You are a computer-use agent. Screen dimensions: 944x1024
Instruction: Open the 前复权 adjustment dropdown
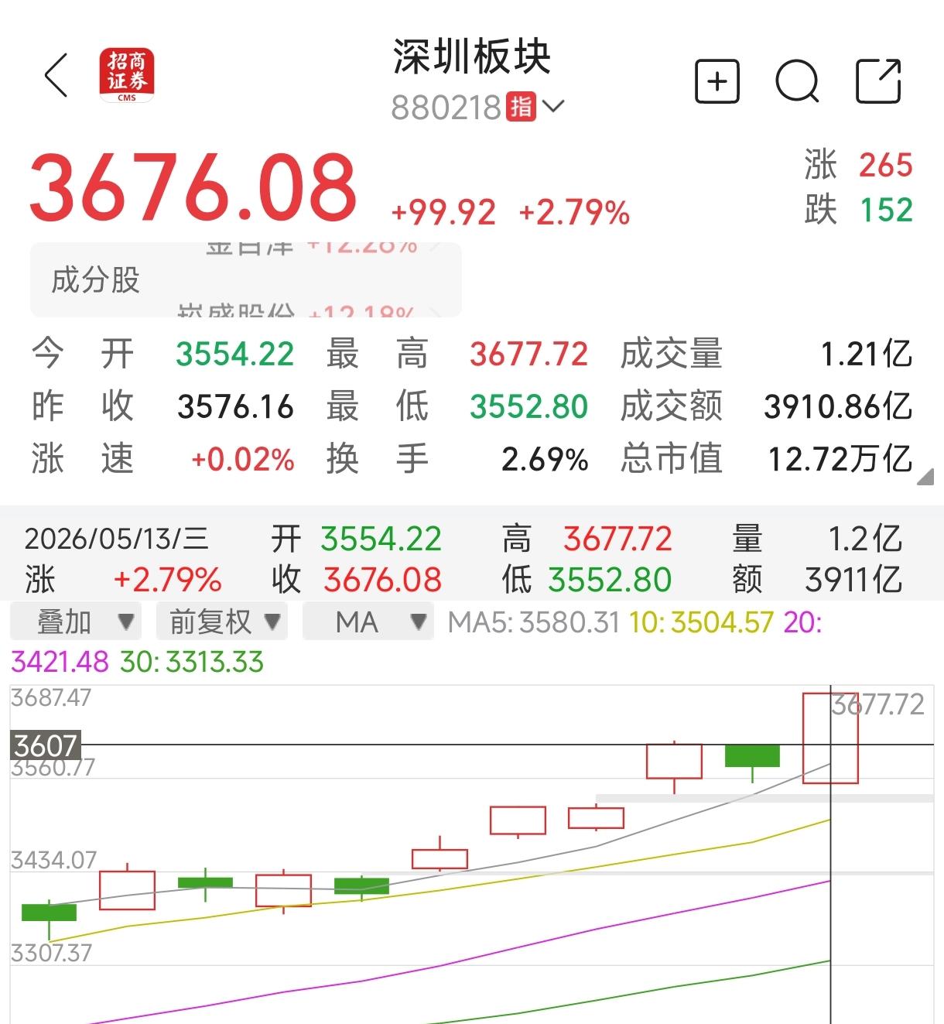[222, 622]
